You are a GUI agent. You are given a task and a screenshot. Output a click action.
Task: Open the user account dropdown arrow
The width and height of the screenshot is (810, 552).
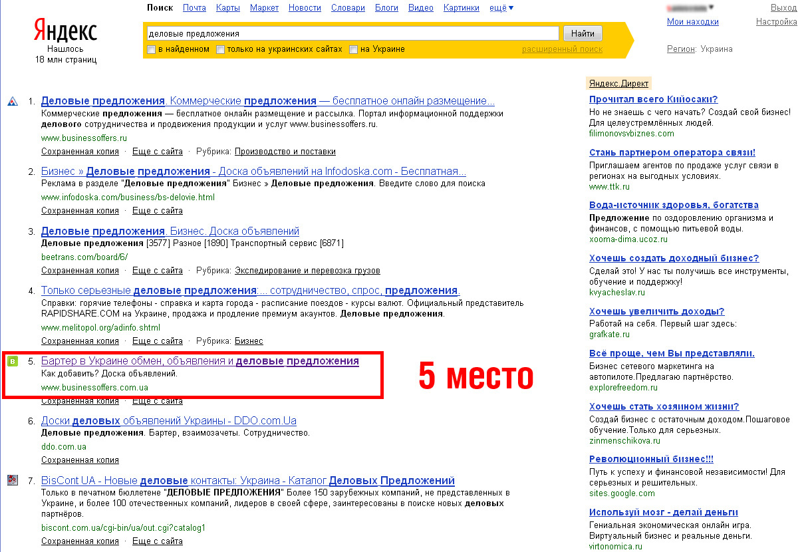click(711, 8)
